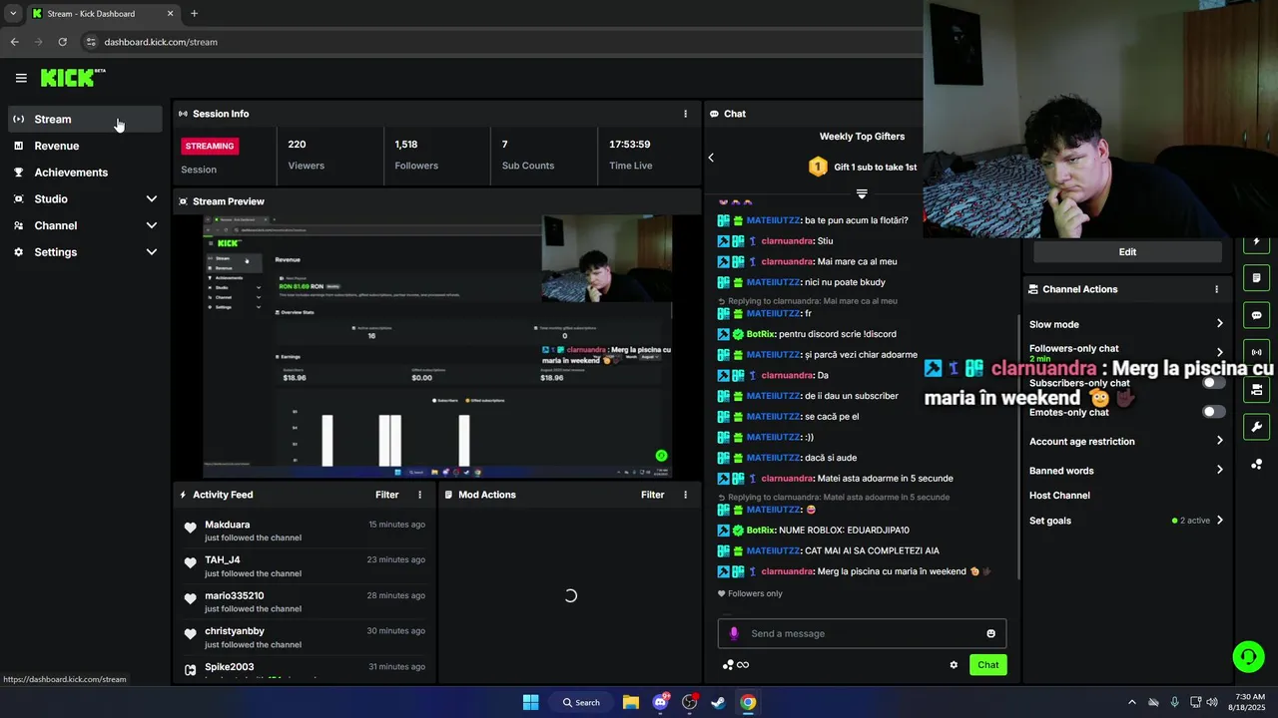Open Activity Feed three-dot options menu
This screenshot has height=718, width=1278.
419,495
